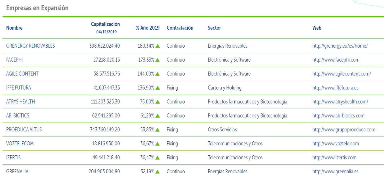
Task: Click green up arrow beside 61,29%
Action: click(x=157, y=116)
